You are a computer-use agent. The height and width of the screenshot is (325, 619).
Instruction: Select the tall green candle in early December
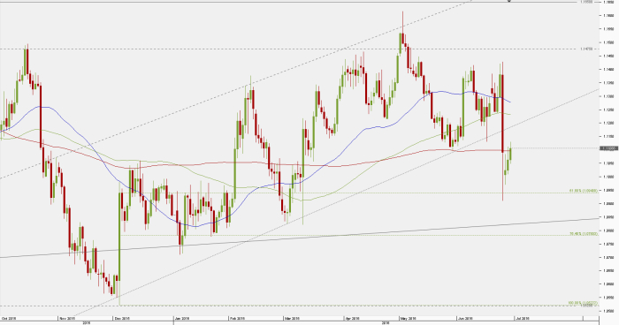119,237
